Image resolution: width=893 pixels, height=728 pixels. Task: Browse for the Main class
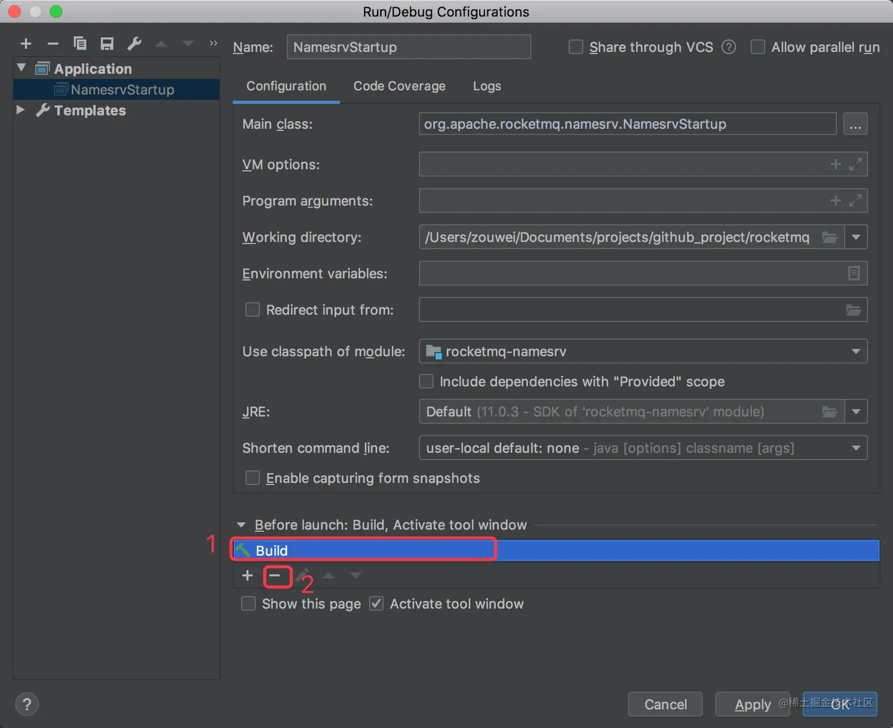click(855, 124)
